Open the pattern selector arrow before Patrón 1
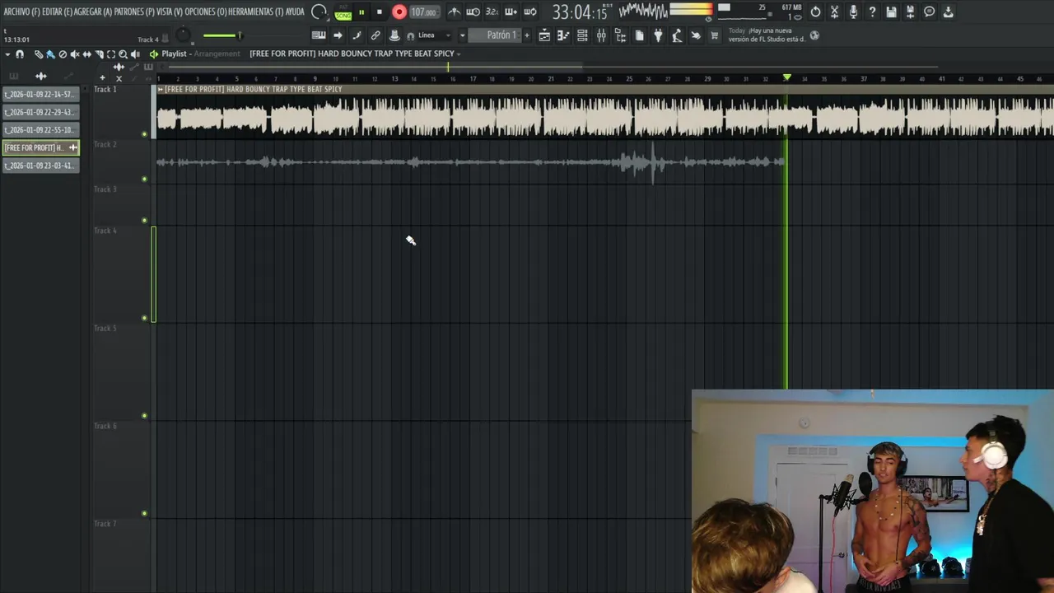 pos(462,35)
